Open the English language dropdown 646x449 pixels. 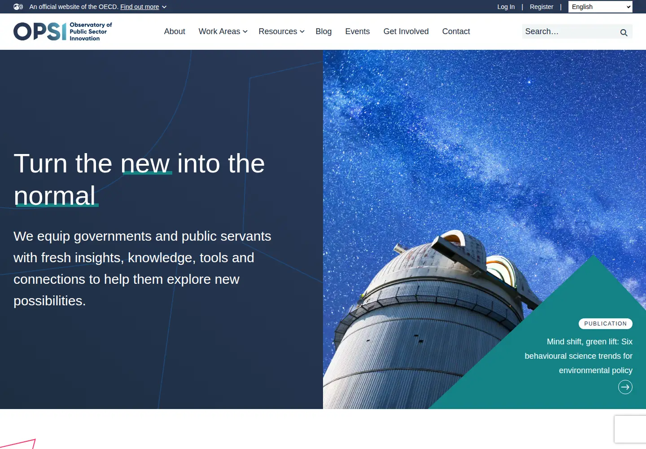point(600,7)
